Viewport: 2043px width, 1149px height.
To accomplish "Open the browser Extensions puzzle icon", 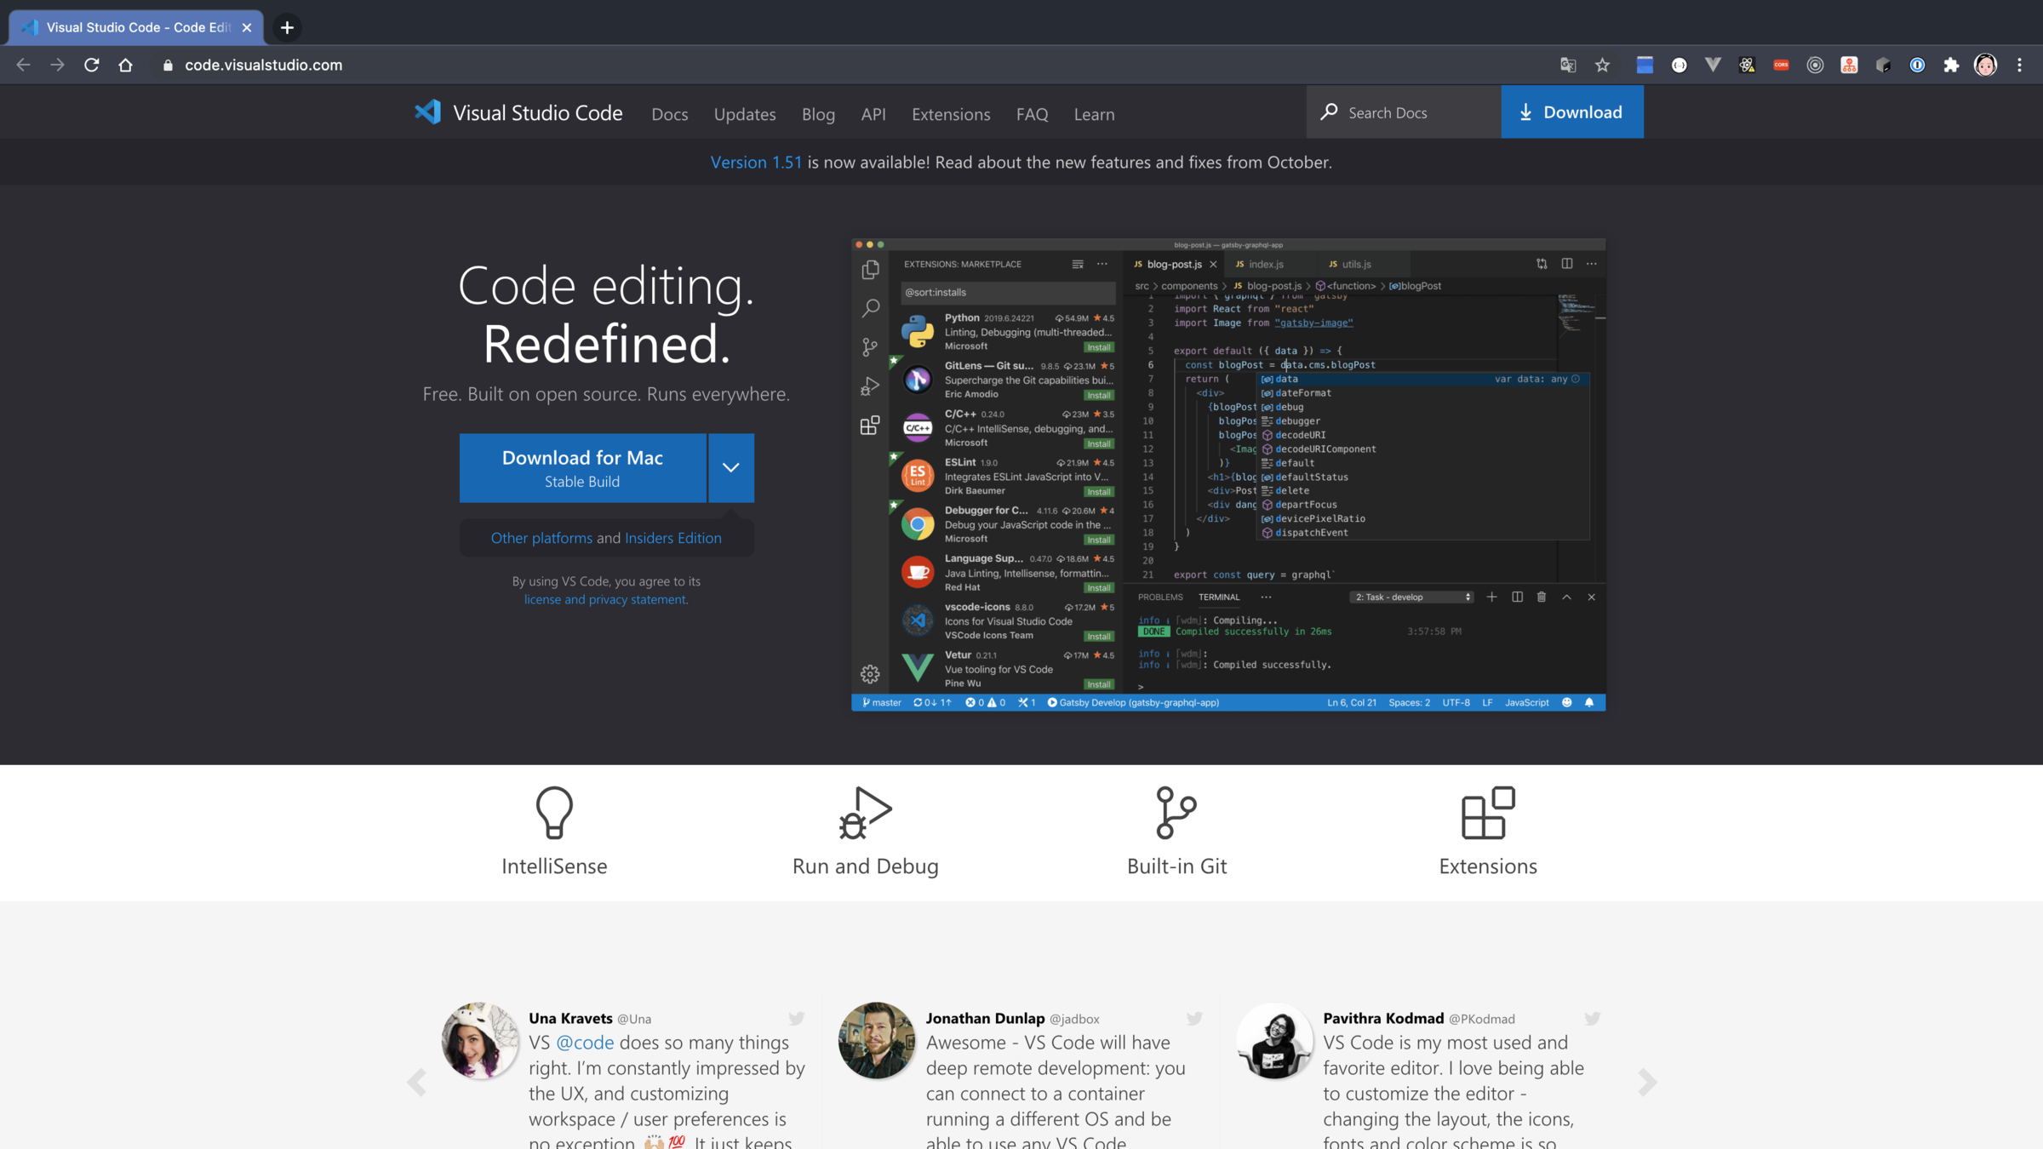I will point(1951,66).
